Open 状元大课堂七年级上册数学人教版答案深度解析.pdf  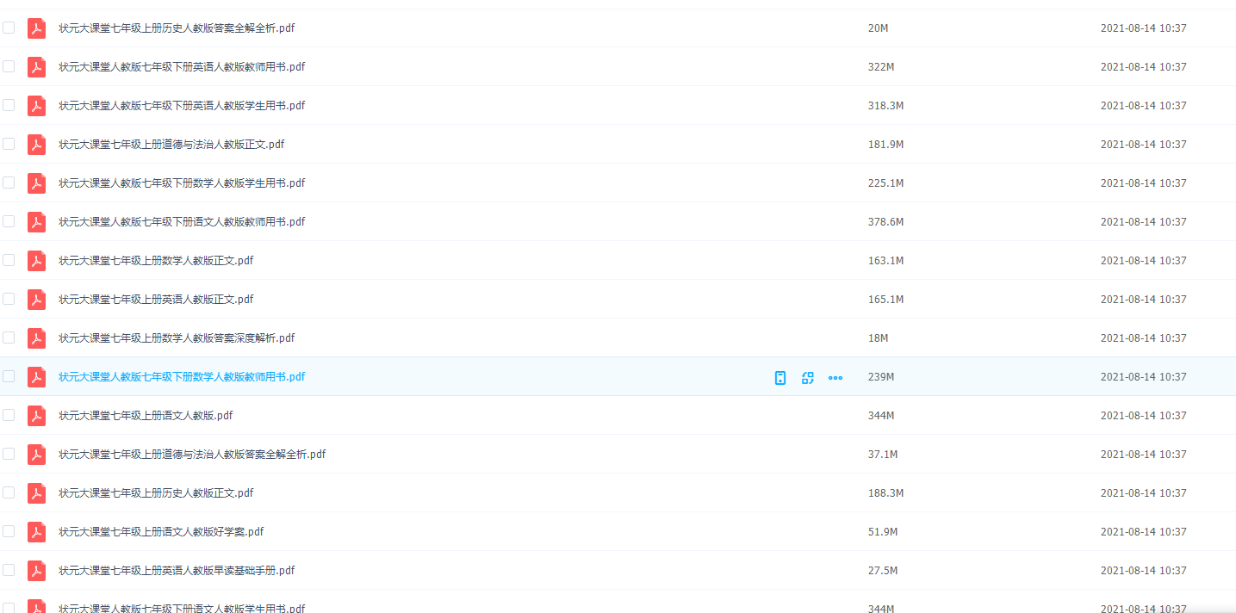tap(177, 338)
